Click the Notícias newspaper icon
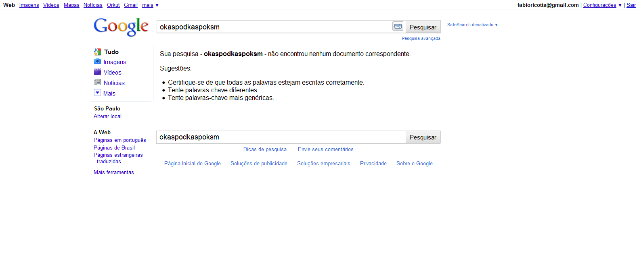The width and height of the screenshot is (639, 264). [97, 82]
